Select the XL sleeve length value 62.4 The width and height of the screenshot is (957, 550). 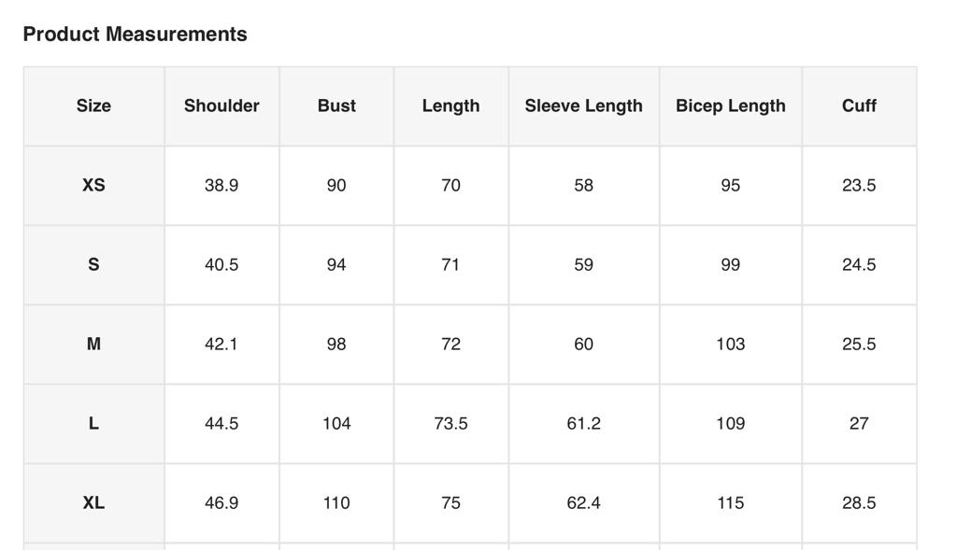point(583,502)
